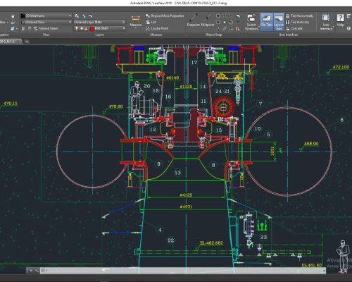The height and width of the screenshot is (282, 352).
Task: Select the 472.100 elevation label
Action: coord(341,67)
